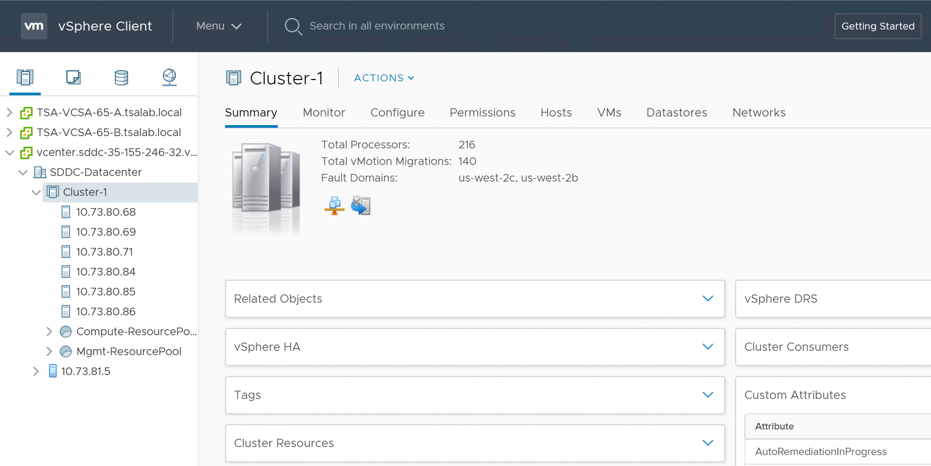Select host 10.73.80.71 in tree
Viewport: 931px width, 466px height.
point(104,252)
